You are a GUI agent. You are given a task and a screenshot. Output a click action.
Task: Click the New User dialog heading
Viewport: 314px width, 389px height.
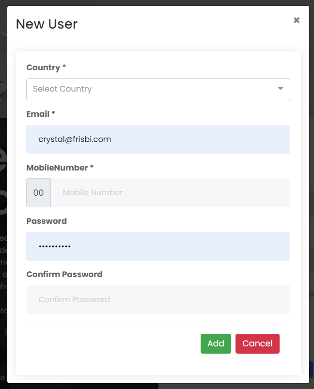47,24
